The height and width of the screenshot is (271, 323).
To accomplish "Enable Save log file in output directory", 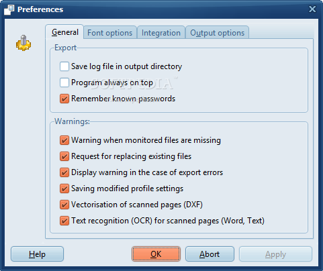I will tap(64, 66).
